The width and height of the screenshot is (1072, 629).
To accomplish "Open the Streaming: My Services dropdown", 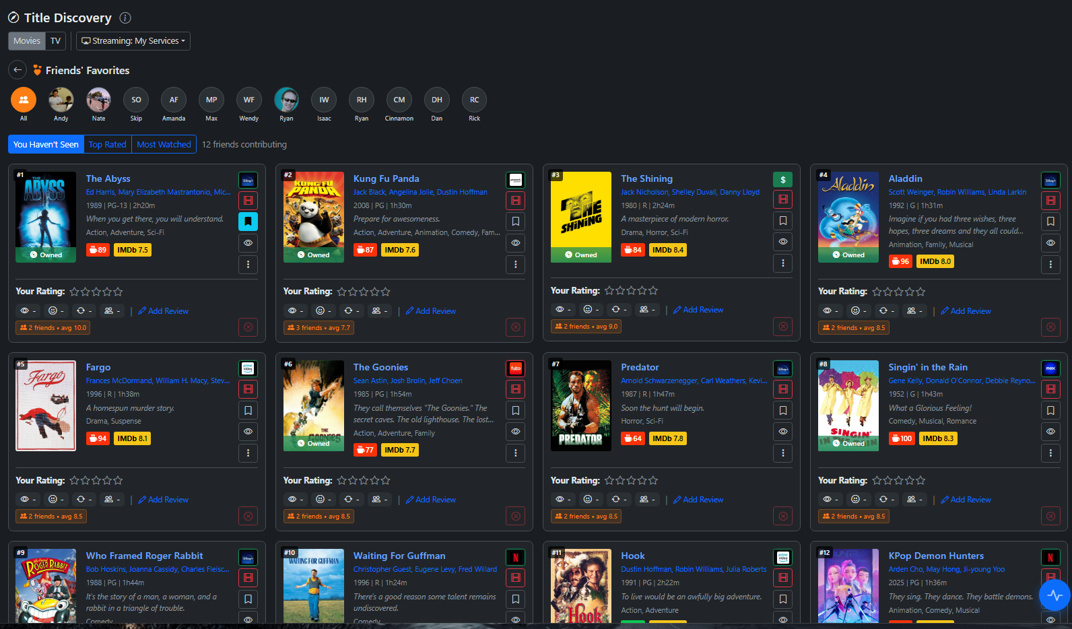I will click(x=133, y=41).
